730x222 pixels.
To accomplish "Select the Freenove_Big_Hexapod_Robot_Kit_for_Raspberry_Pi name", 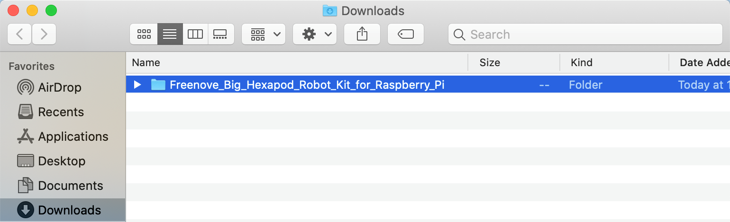I will click(307, 85).
